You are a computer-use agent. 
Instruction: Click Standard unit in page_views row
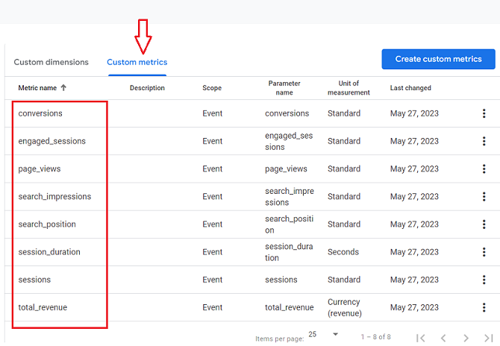(344, 169)
